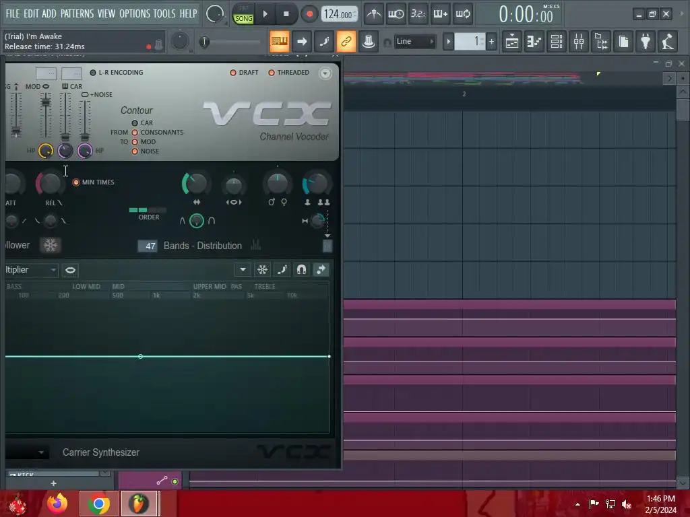Image resolution: width=690 pixels, height=517 pixels.
Task: Toggle SONG/PAT playback mode
Action: tap(243, 15)
